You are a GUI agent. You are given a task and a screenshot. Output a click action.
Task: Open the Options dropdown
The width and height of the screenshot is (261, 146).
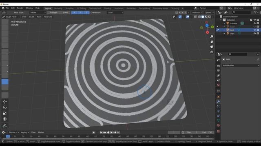209,13
